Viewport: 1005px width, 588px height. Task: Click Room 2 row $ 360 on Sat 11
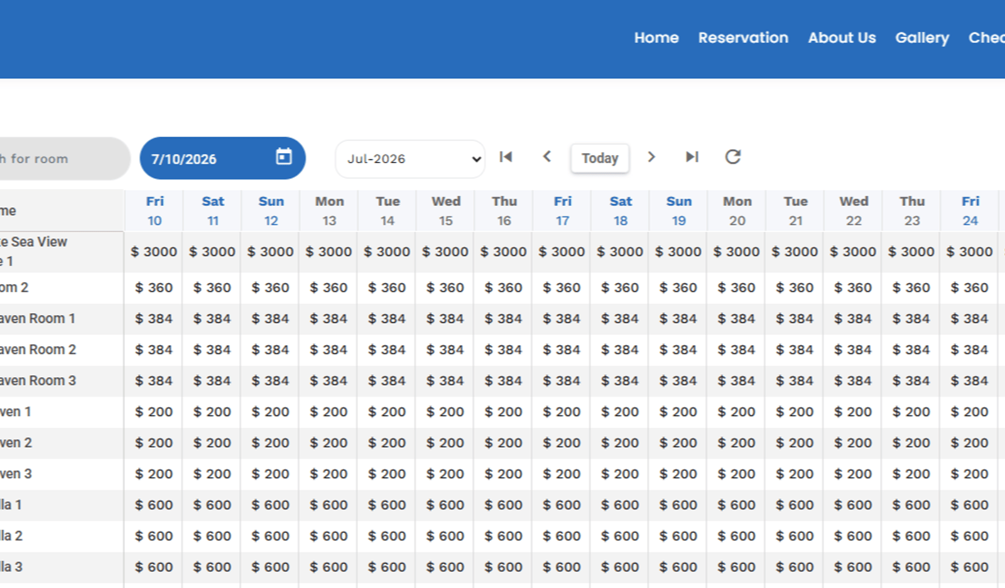click(x=212, y=287)
